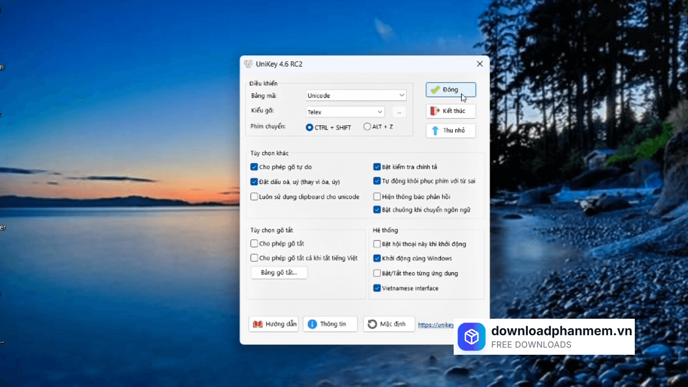Click the ellipsis button beside Kiểu gõ

click(399, 112)
